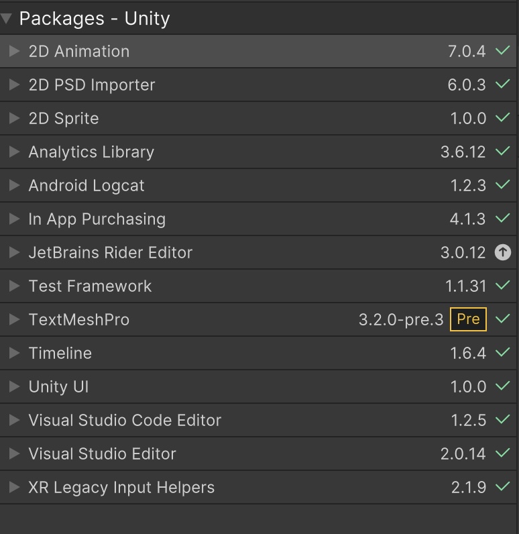This screenshot has height=534, width=519.
Task: Click the installed checkmark for 2D PSD Importer
Action: tap(503, 84)
